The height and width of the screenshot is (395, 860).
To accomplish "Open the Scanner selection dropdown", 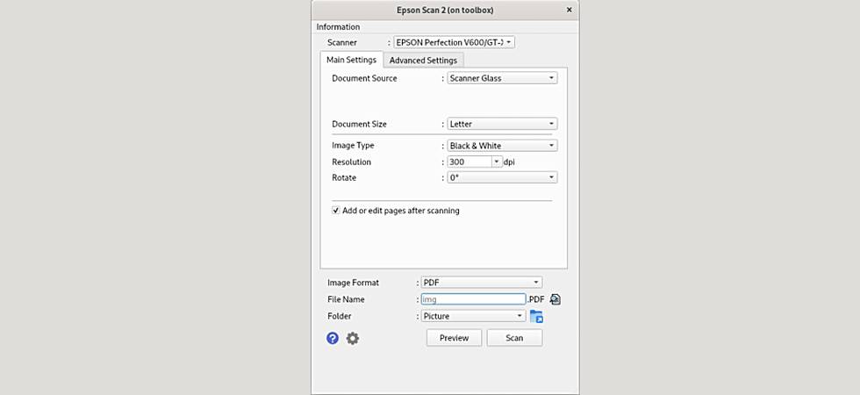I will pos(454,42).
